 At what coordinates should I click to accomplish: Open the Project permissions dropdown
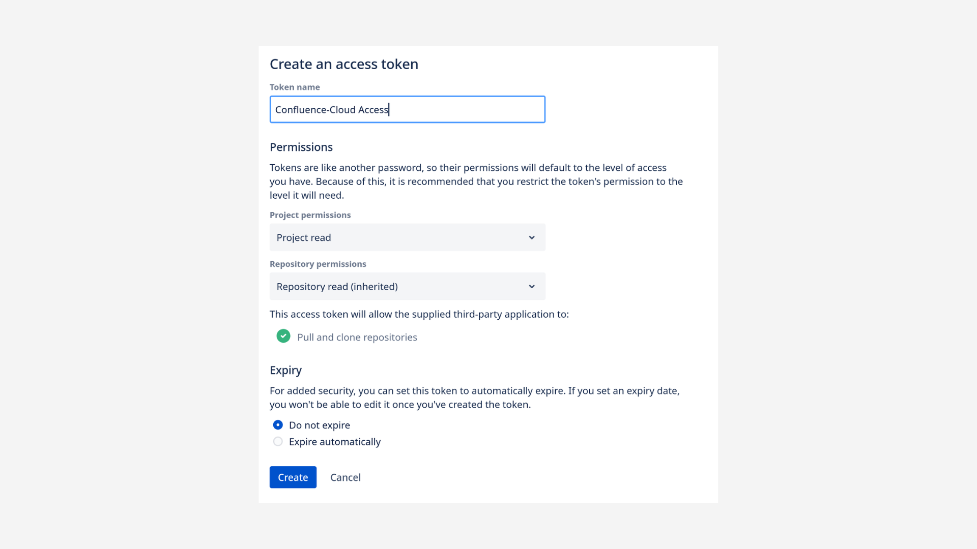[407, 237]
